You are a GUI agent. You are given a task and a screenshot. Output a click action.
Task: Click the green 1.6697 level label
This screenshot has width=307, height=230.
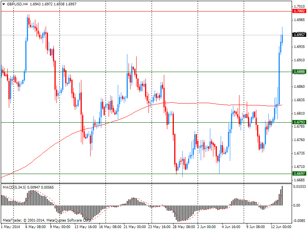[x=299, y=174]
